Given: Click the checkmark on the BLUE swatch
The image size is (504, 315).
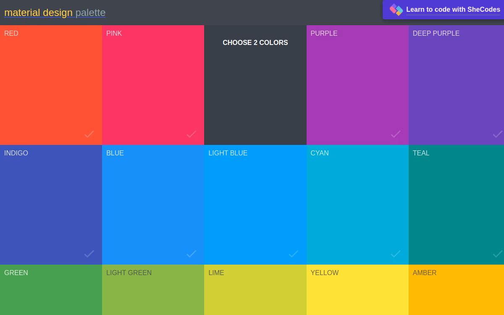Looking at the screenshot, I should click(x=192, y=254).
